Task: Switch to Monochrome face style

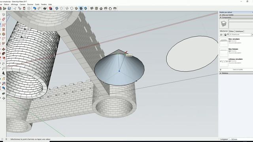Action: [x=86, y=8]
